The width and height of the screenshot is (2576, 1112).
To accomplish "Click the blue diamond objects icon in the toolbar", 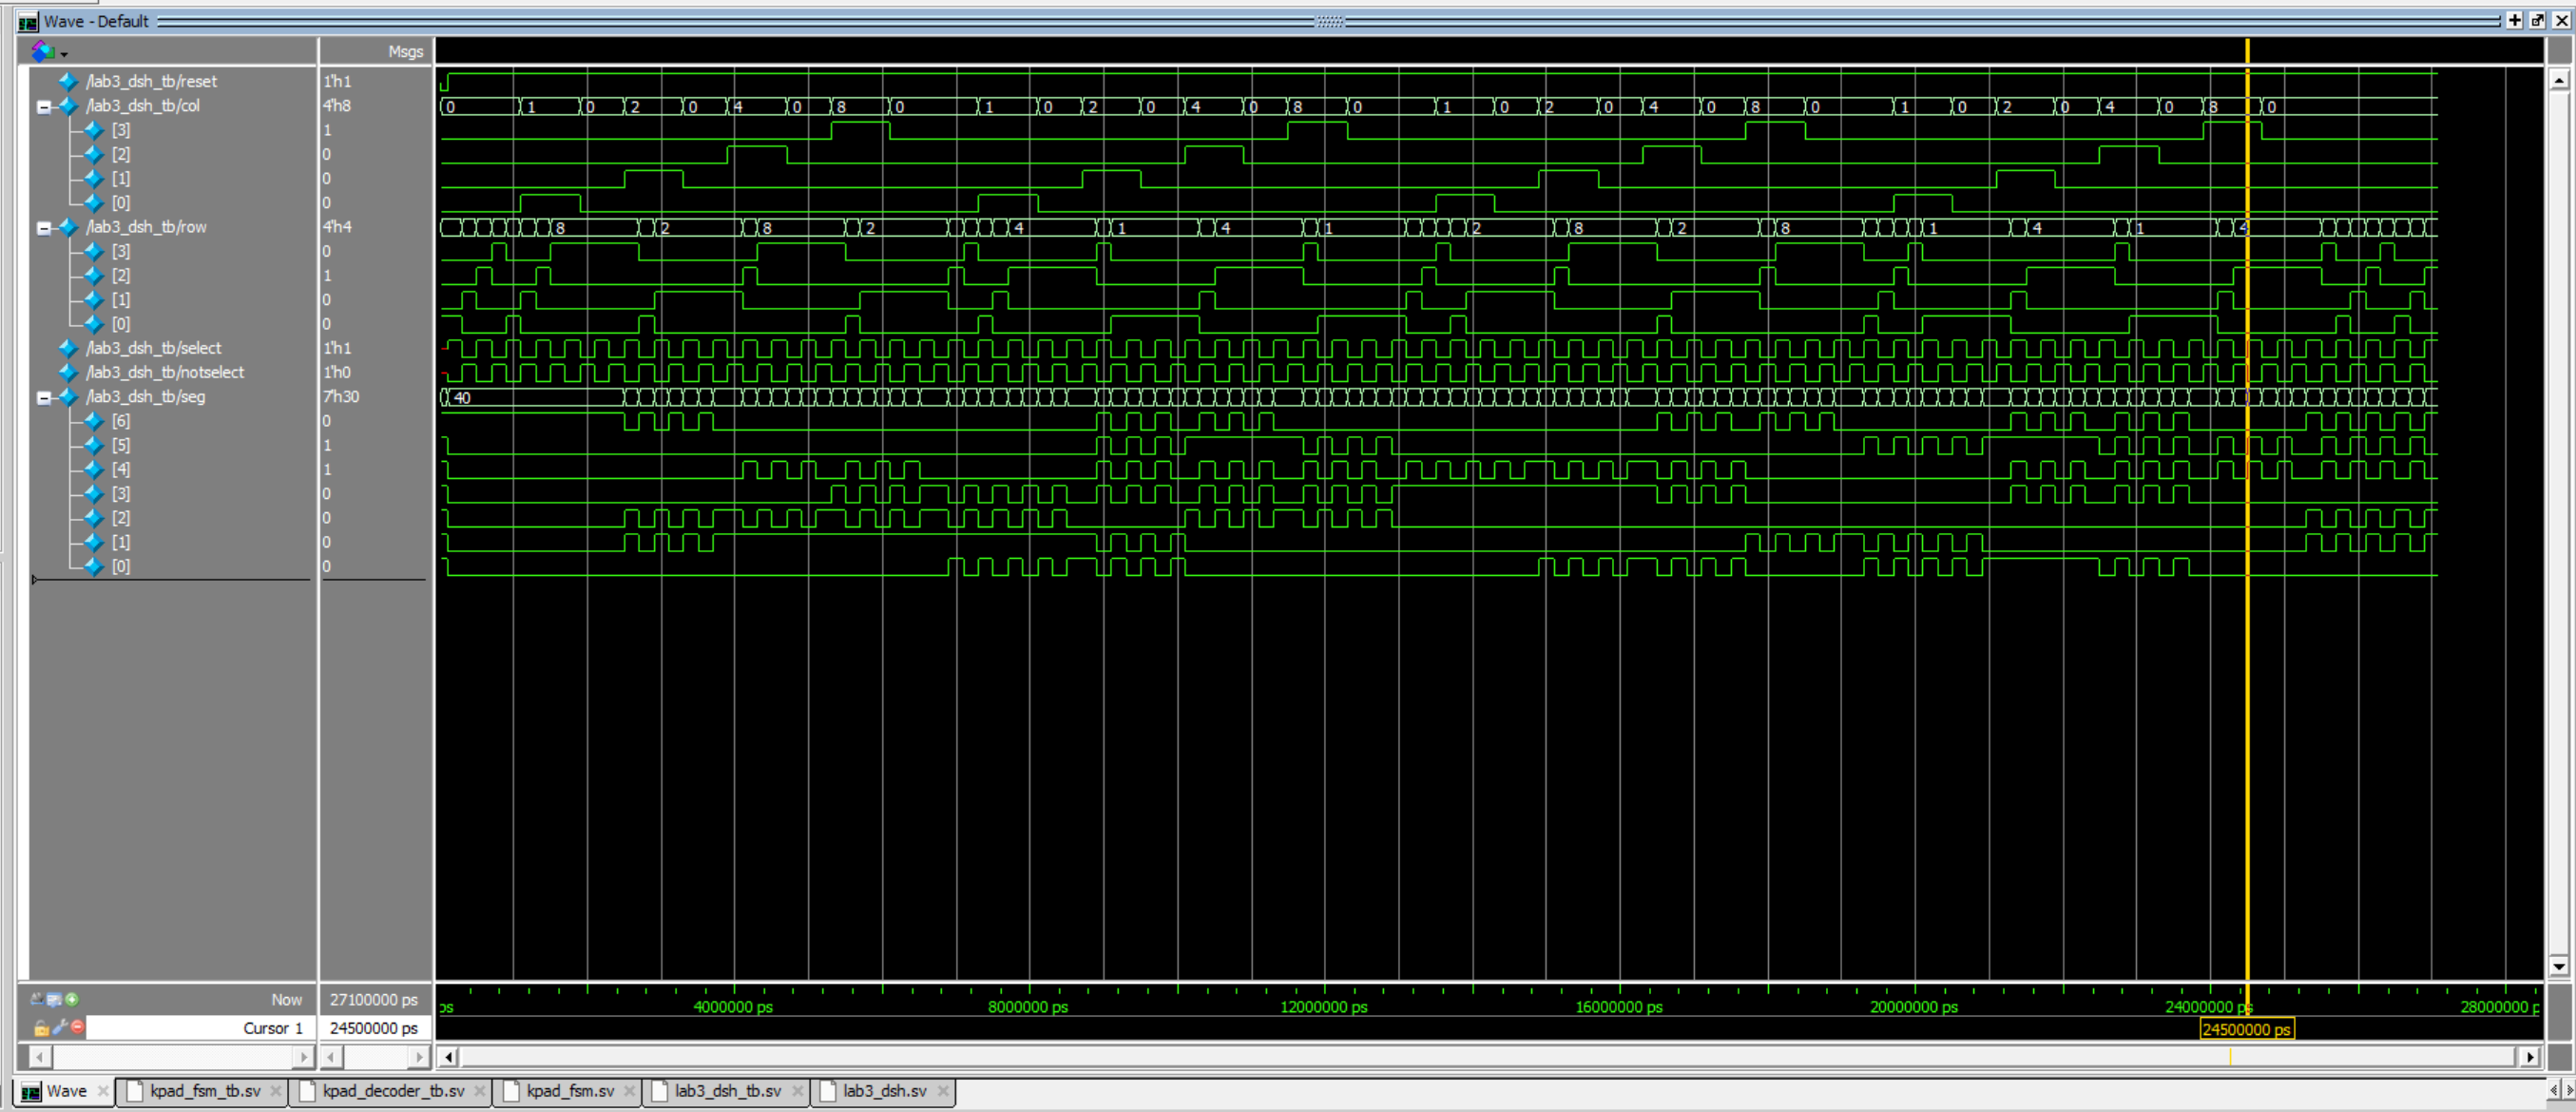I will [x=44, y=51].
